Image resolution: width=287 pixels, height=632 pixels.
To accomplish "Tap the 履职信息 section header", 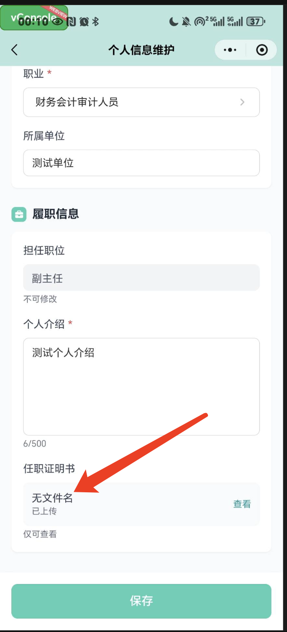I will coord(55,214).
